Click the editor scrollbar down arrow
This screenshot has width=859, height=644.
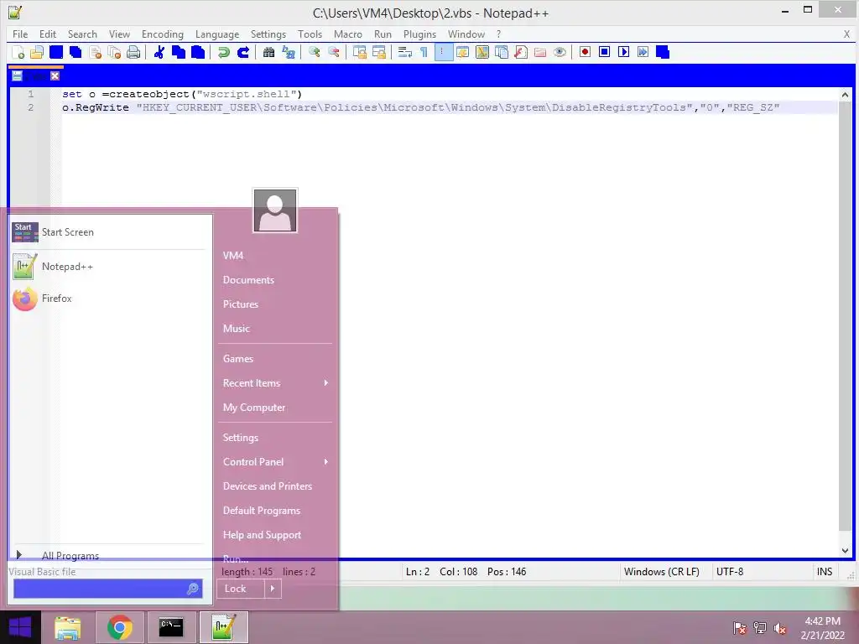click(846, 551)
